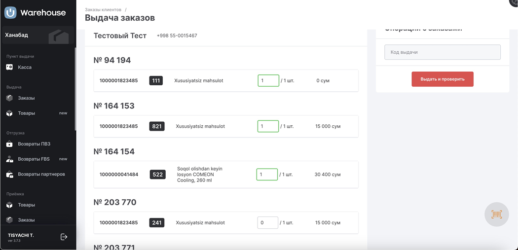Open Касса from the sidebar

pyautogui.click(x=25, y=67)
